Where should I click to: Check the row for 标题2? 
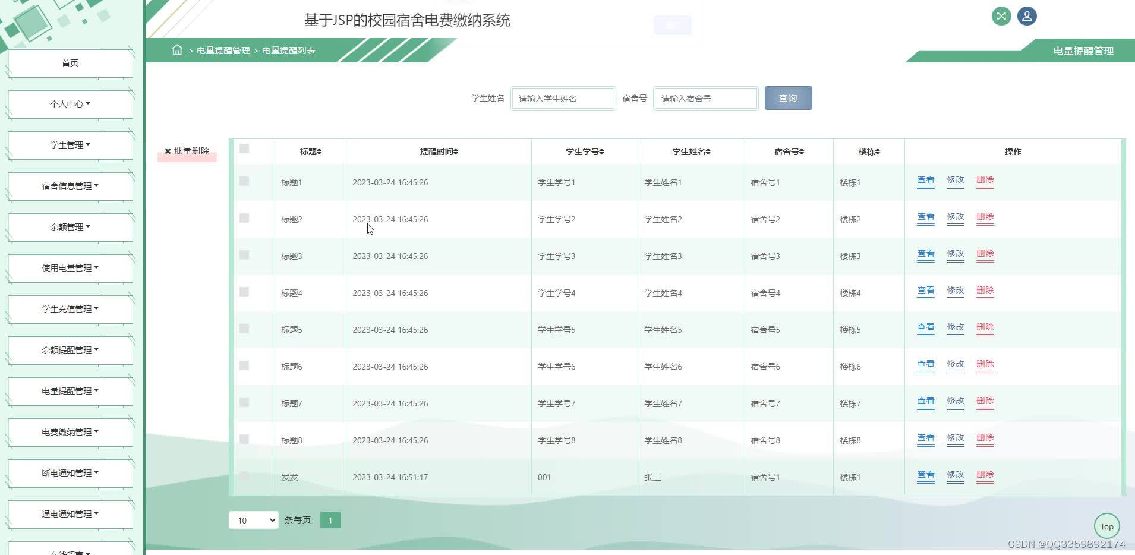244,218
